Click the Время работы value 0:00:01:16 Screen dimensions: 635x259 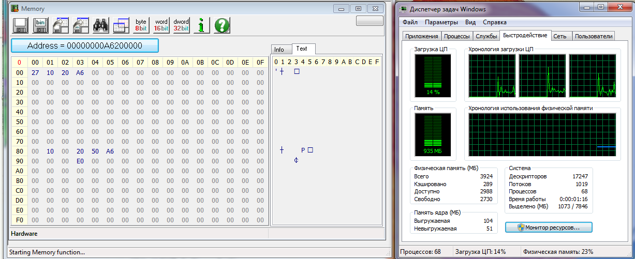pos(574,199)
